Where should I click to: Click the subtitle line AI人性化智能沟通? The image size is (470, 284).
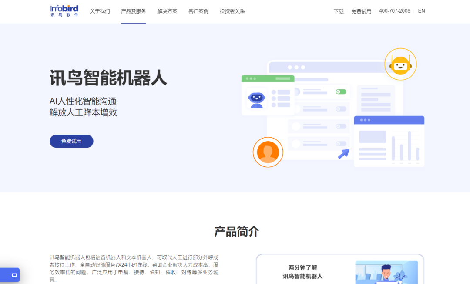tap(83, 101)
